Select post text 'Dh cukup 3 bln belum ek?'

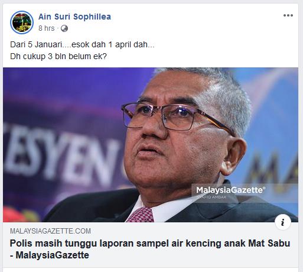click(58, 57)
